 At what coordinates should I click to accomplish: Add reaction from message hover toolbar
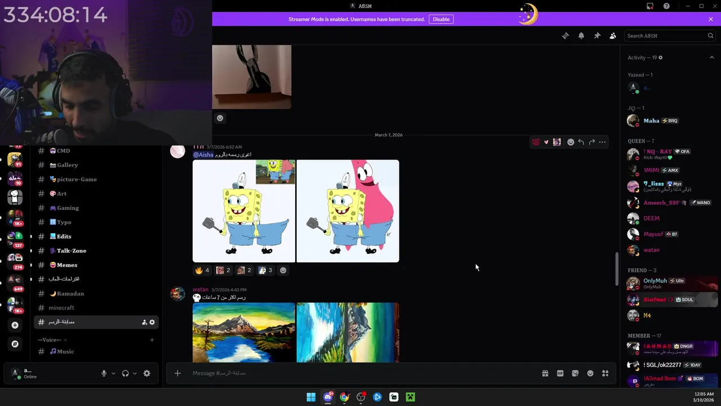571,142
